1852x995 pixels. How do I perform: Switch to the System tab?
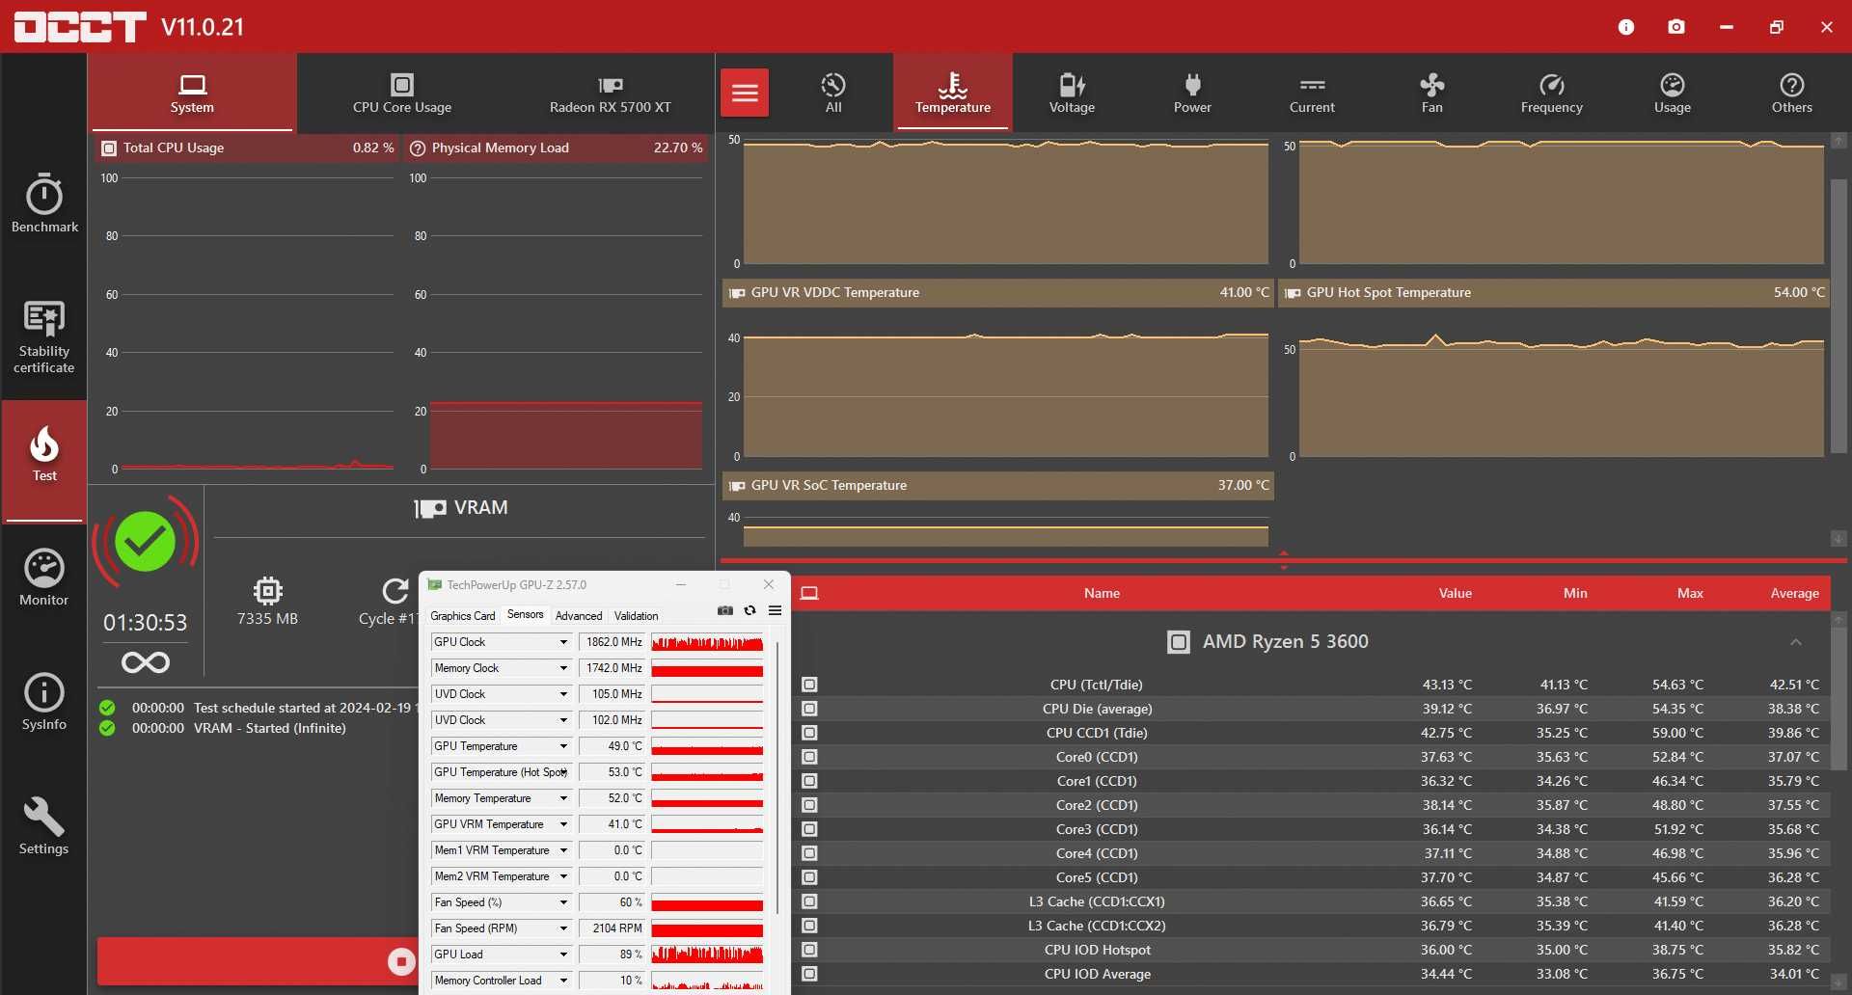click(x=192, y=93)
